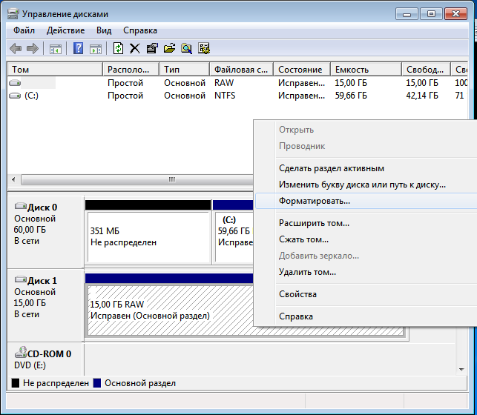Viewport: 477px width, 415px height.
Task: Click the Диск 0 disk icon
Action: point(20,206)
